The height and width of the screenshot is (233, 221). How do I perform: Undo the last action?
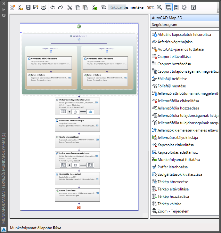tap(53, 7)
